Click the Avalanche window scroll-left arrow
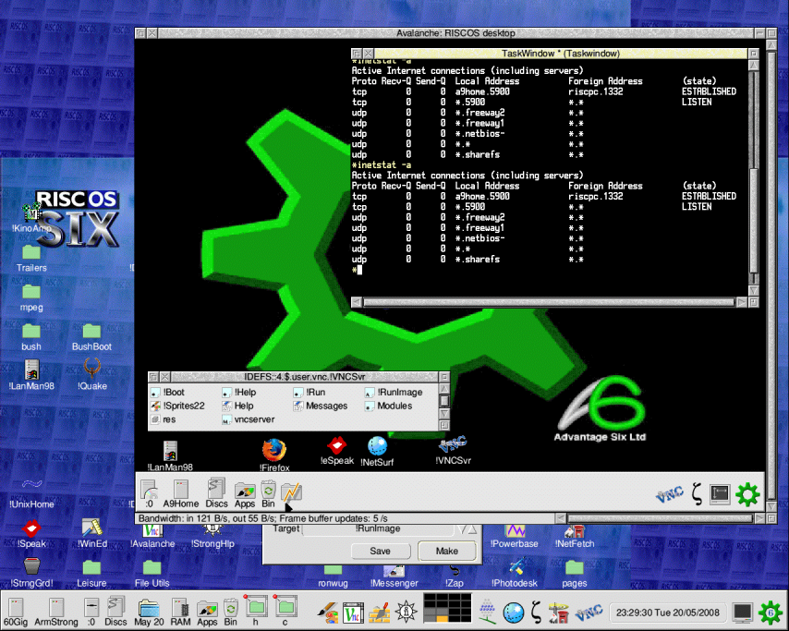The width and height of the screenshot is (789, 631). 561,518
